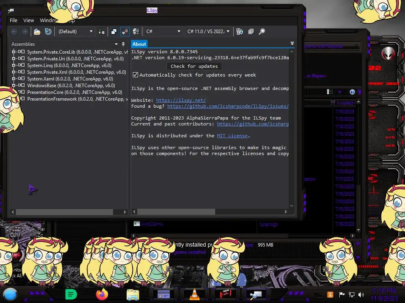Open the contributors GitHub link

pos(253,124)
